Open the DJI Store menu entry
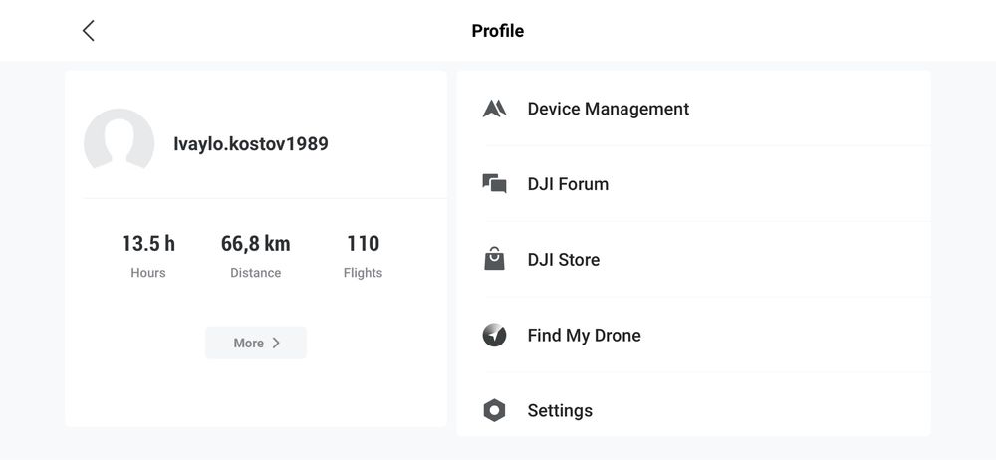The image size is (996, 460). [693, 259]
